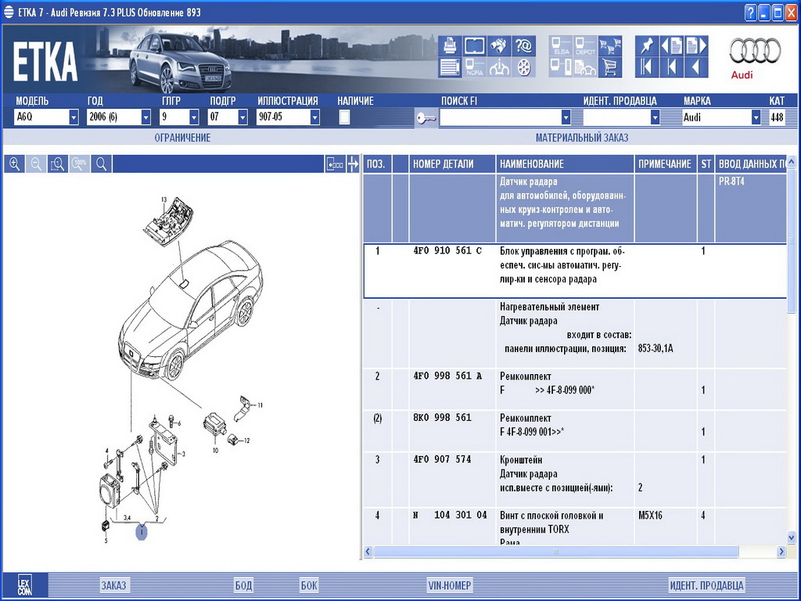Click the ПРИМЕЧАНИЕ column header
This screenshot has height=601, width=801.
click(666, 164)
